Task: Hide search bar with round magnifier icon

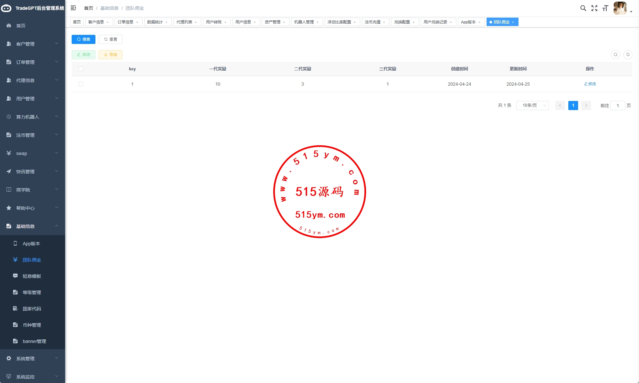Action: pyautogui.click(x=615, y=55)
